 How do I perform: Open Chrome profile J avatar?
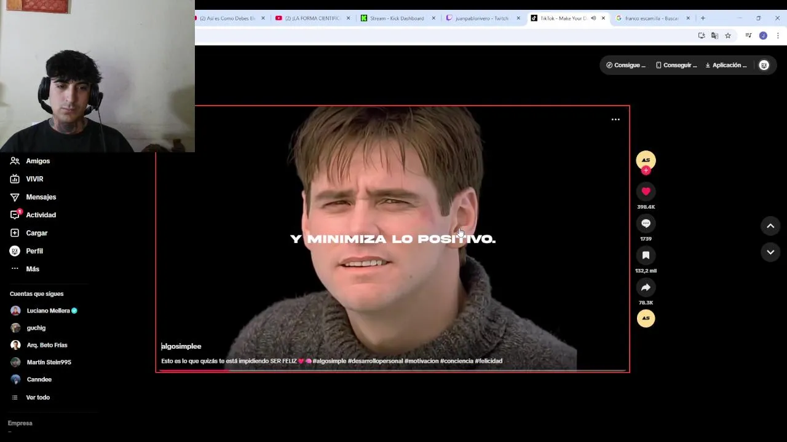763,36
